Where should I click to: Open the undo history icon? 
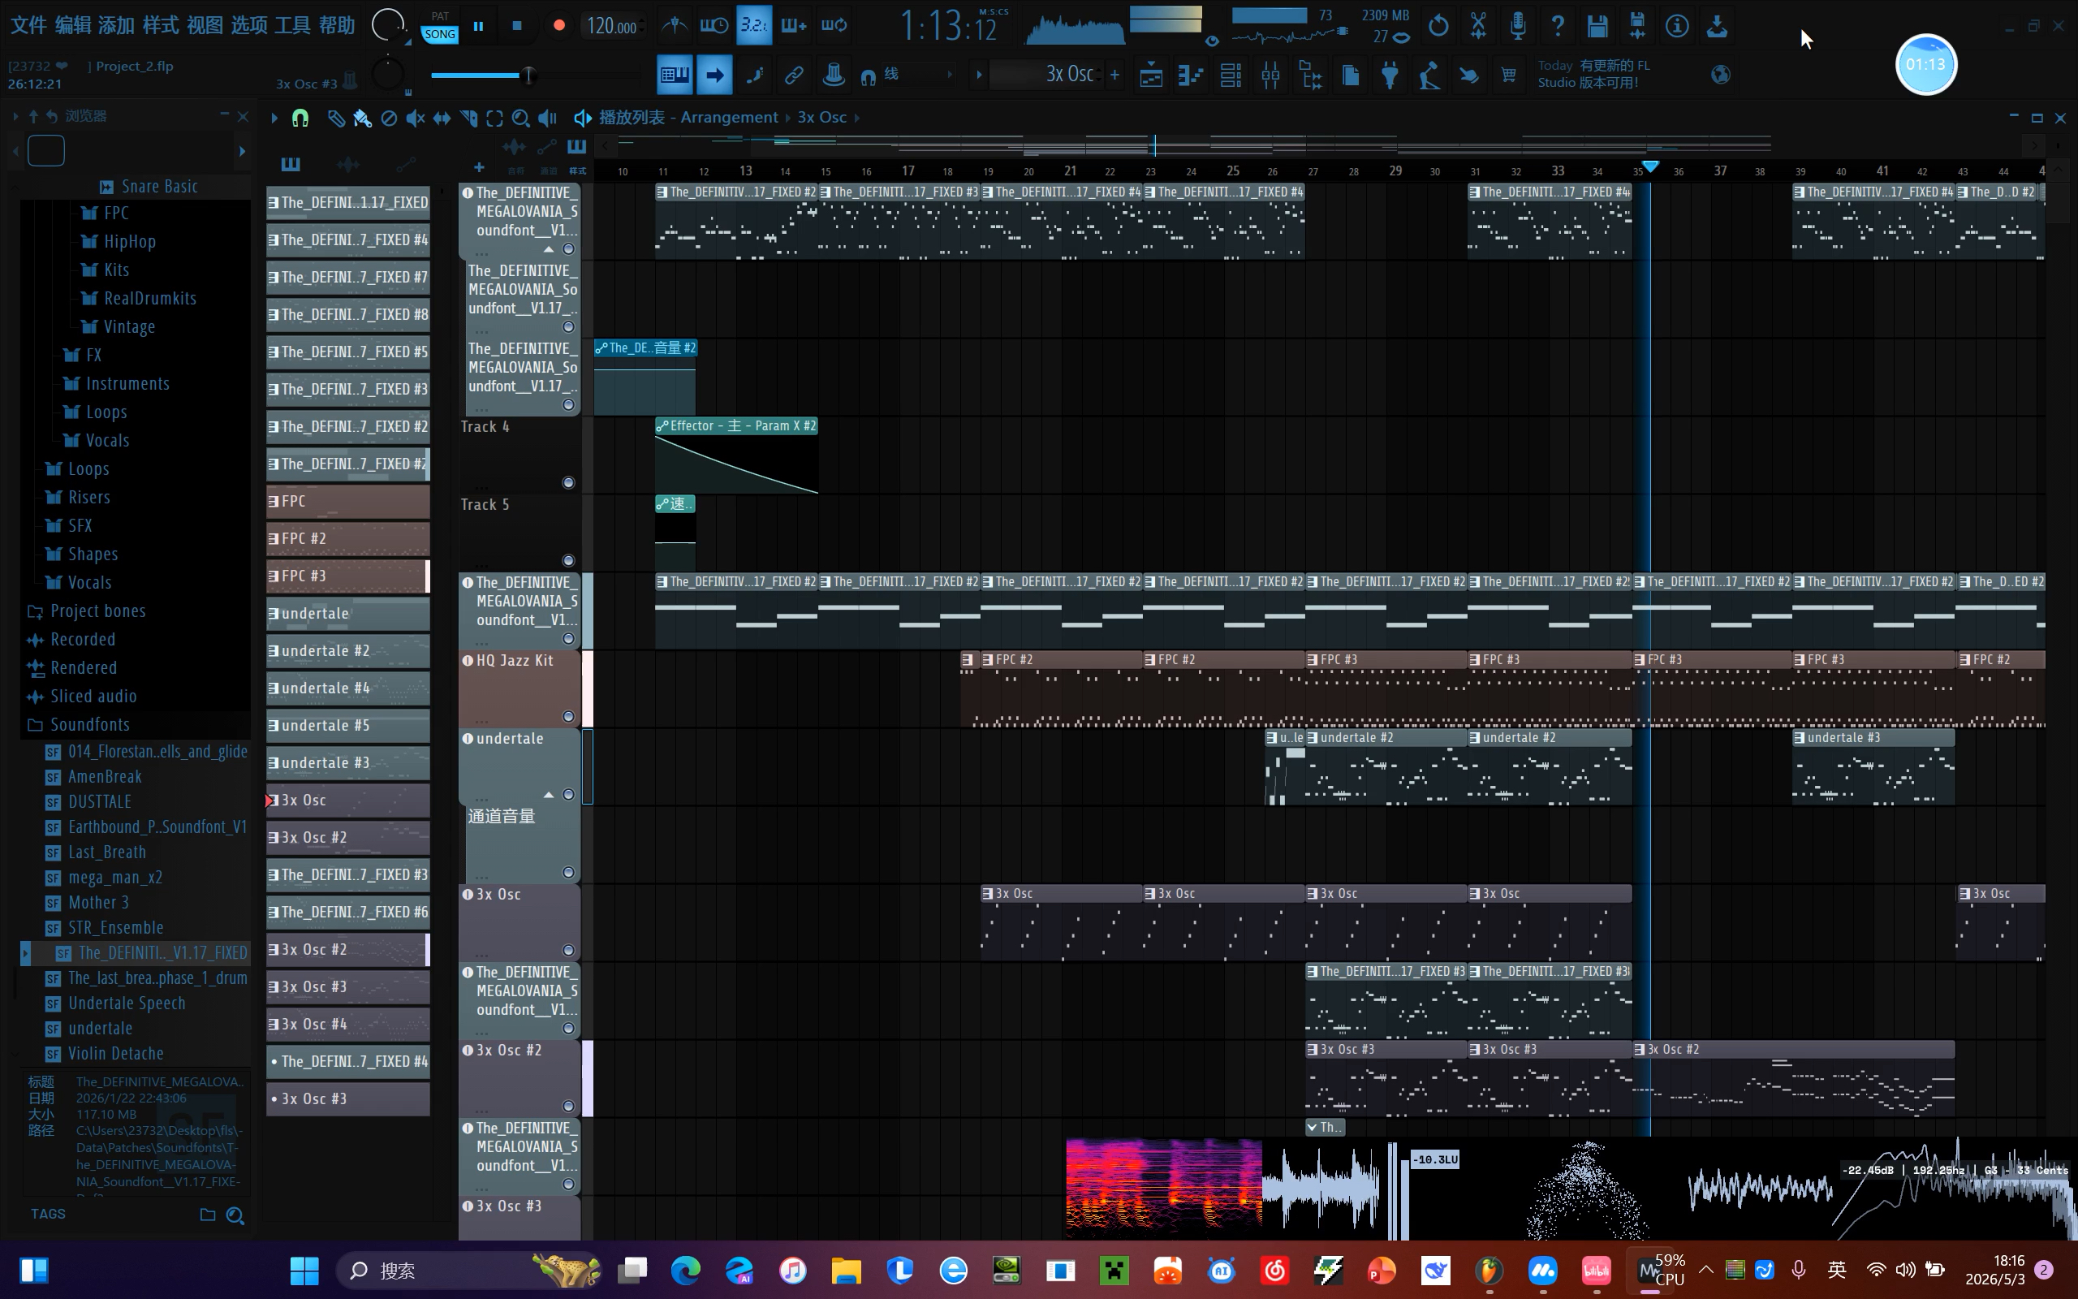point(1438,26)
